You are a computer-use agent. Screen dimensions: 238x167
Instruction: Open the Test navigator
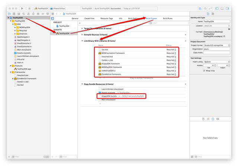coord(33,14)
